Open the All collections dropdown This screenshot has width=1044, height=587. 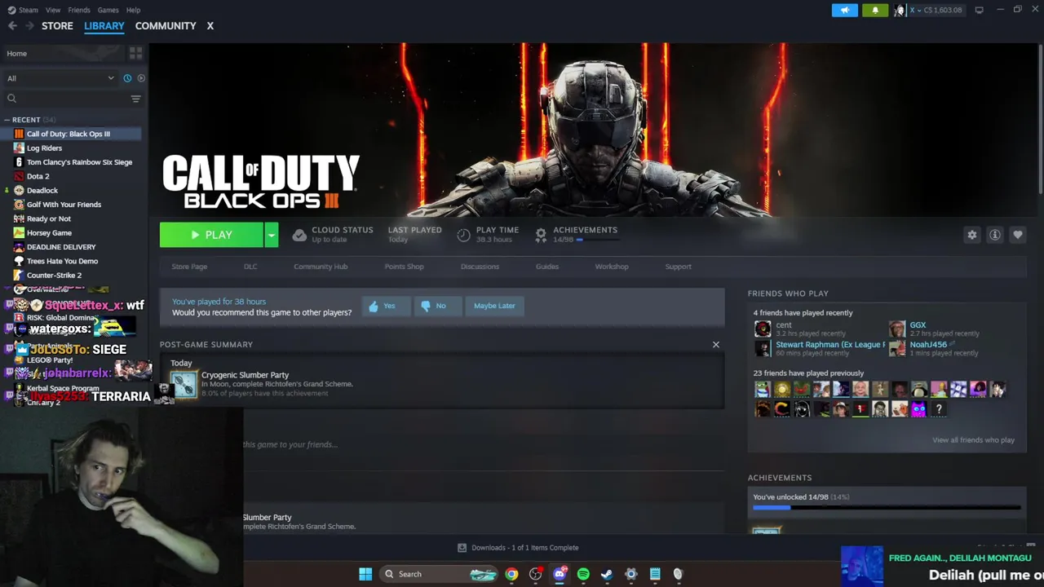click(60, 78)
